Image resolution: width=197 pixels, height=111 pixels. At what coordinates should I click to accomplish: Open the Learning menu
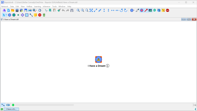click(x=38, y=6)
